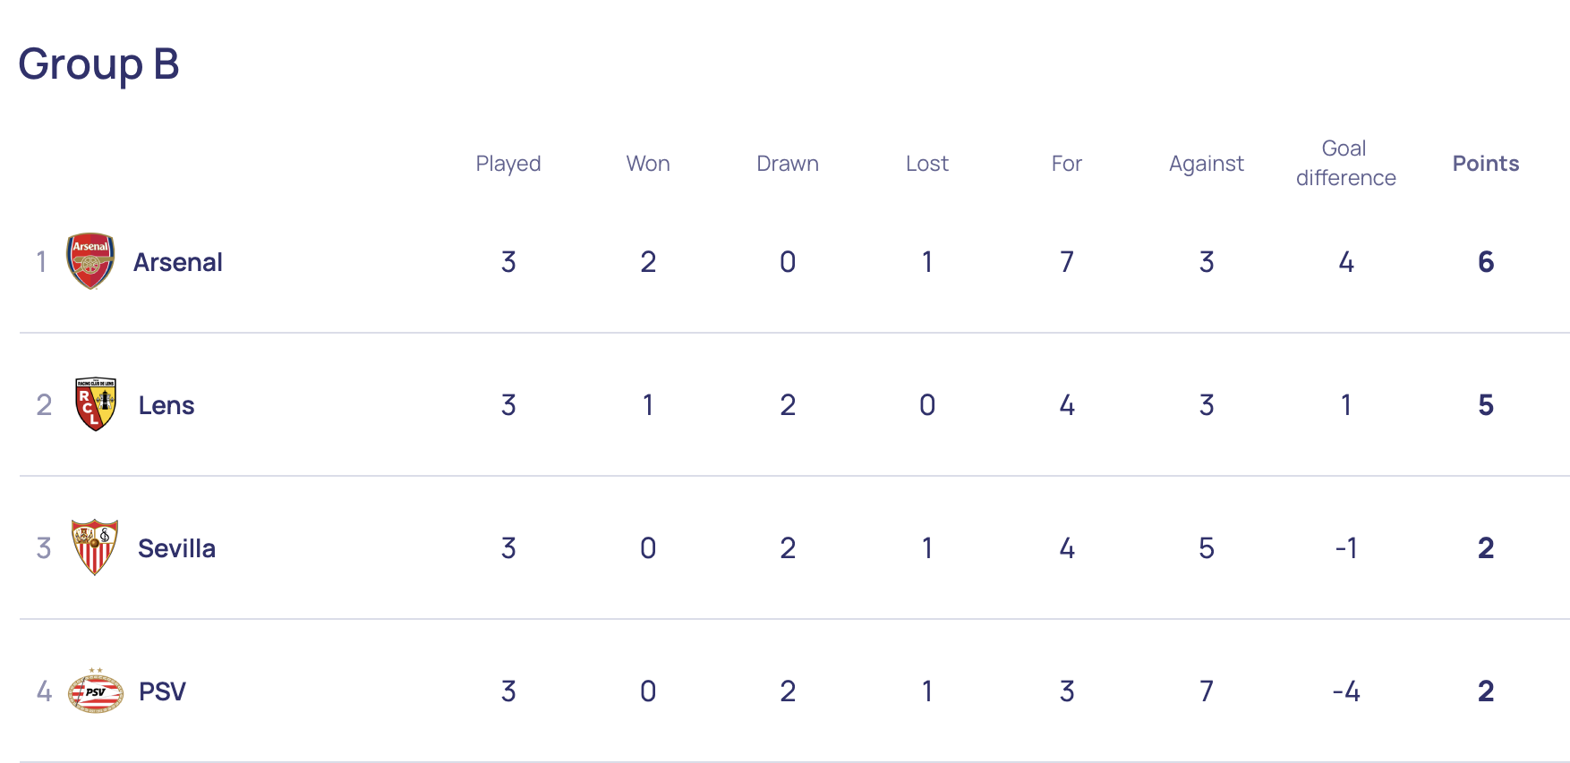Click the Against column header

[x=1207, y=164]
